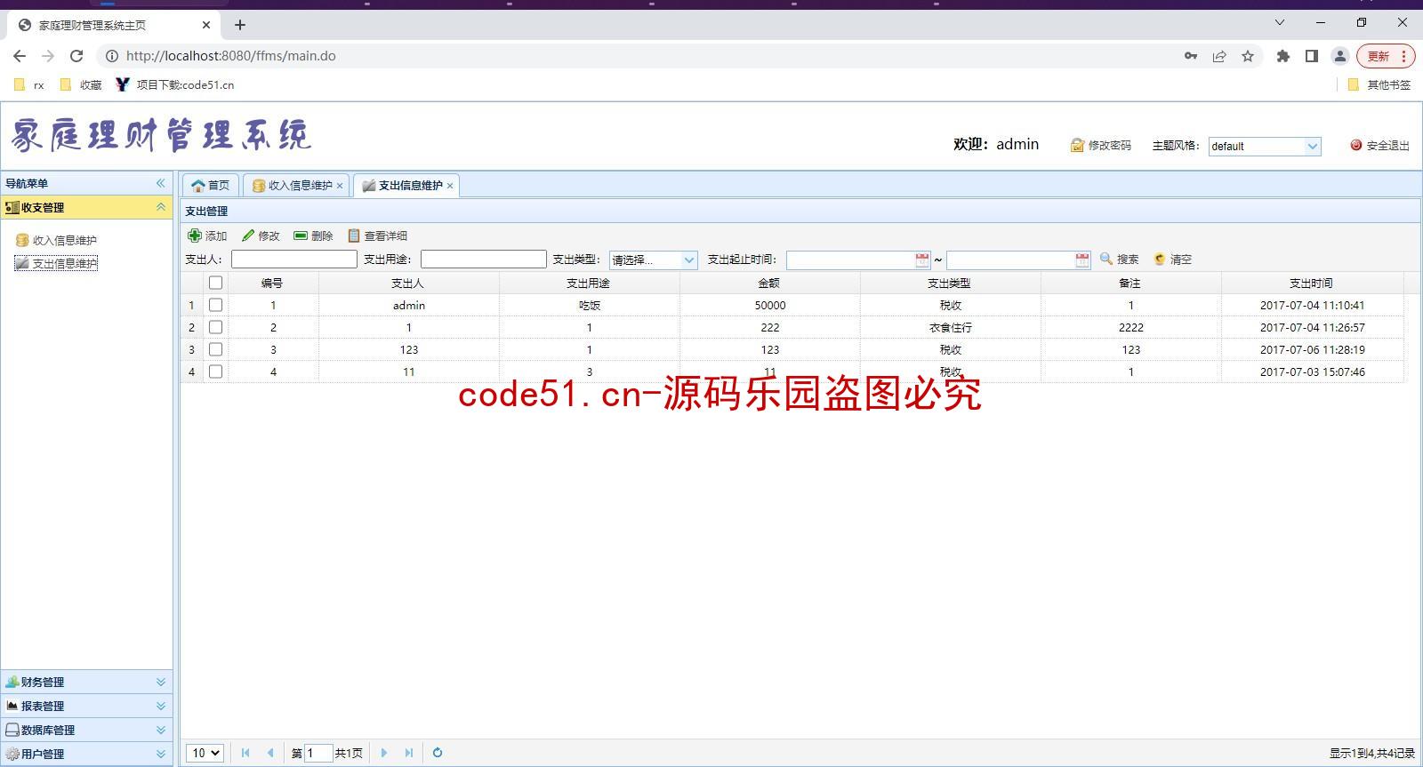Open 支出信息维护 in navigation tree
Screen dimensions: 1423x767
coord(56,263)
